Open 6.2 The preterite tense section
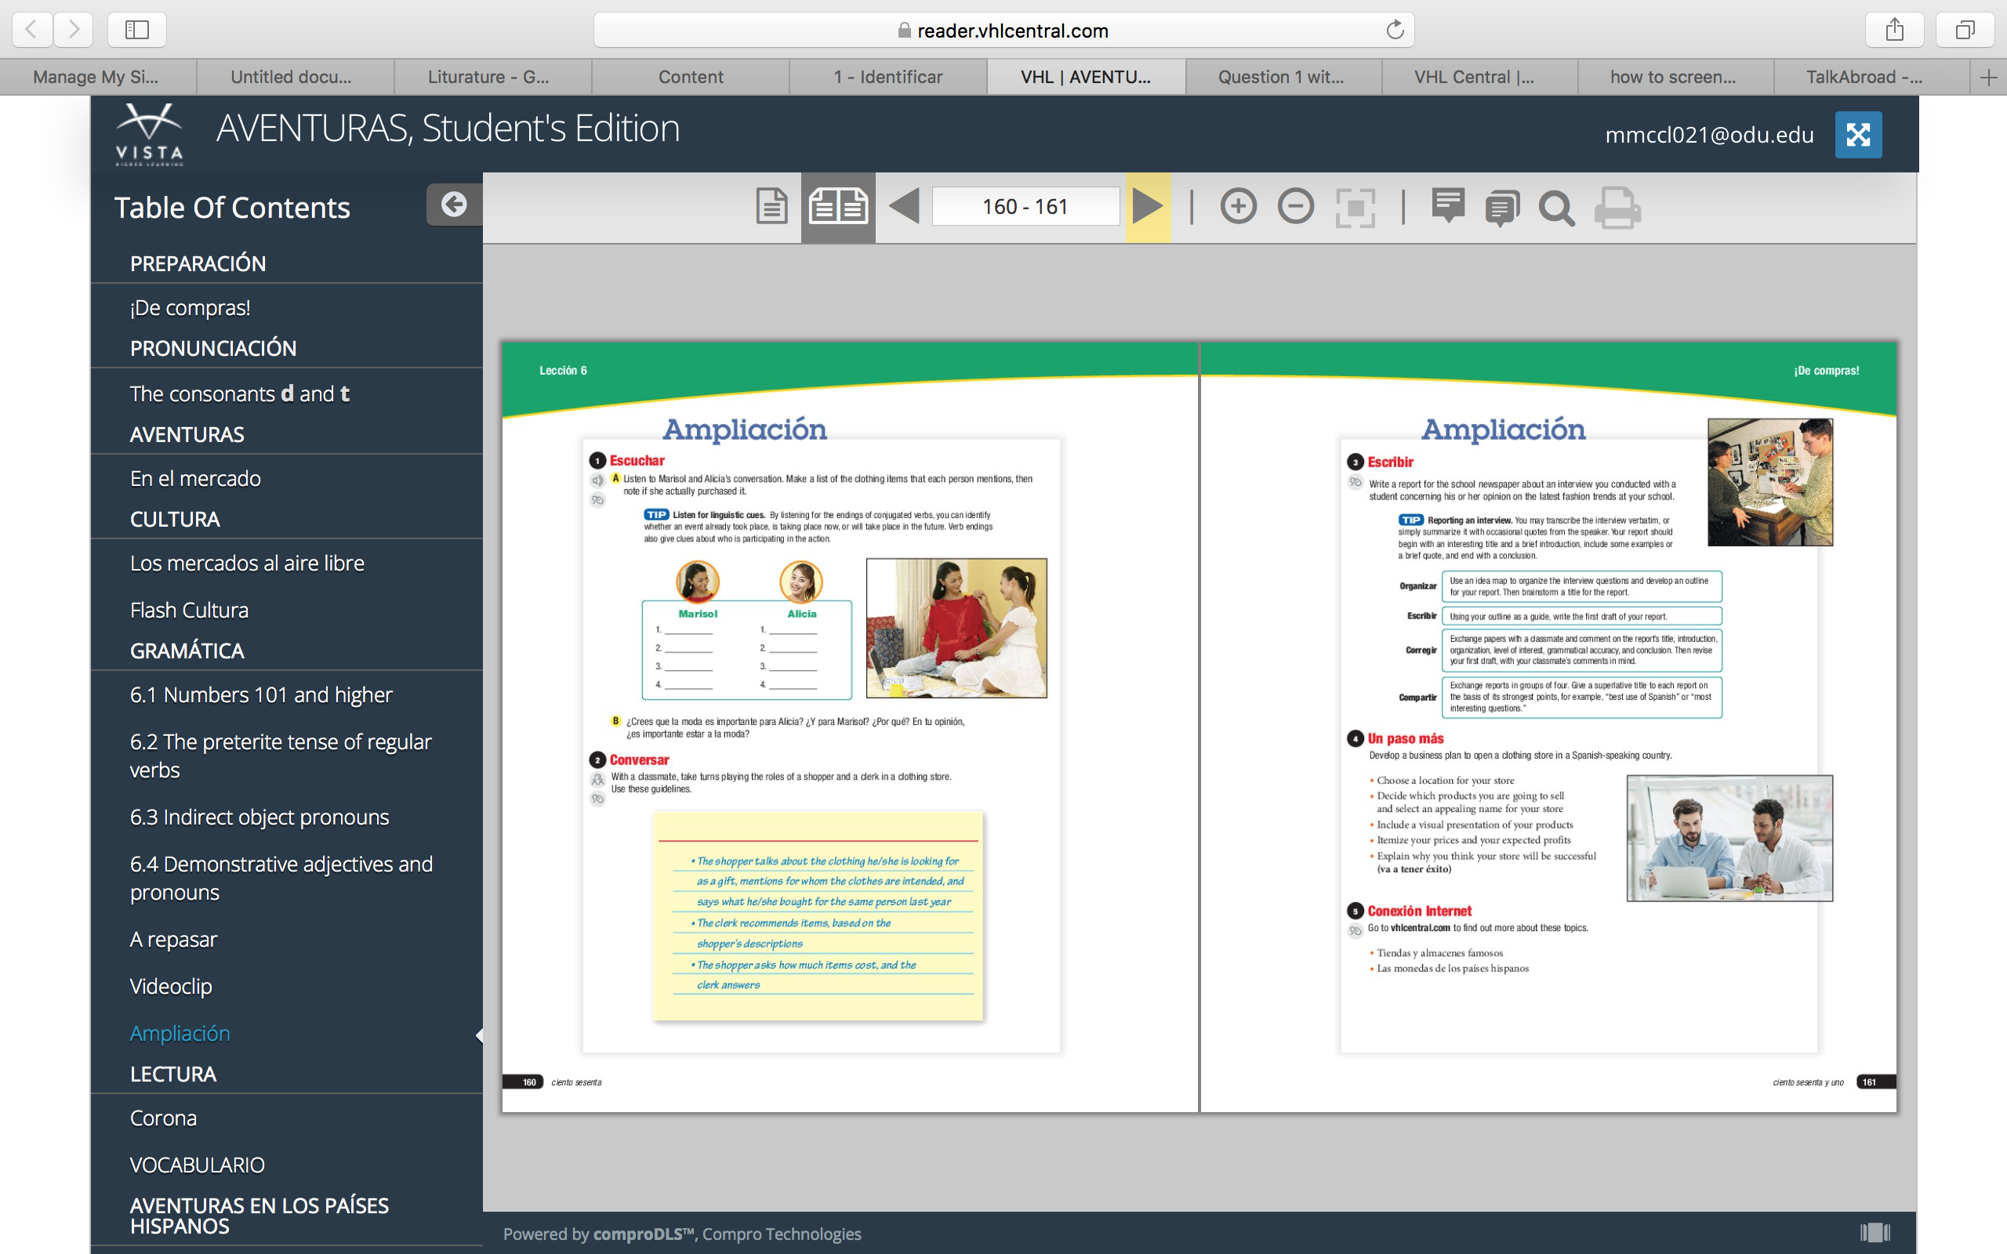The height and width of the screenshot is (1254, 2007). 281,756
